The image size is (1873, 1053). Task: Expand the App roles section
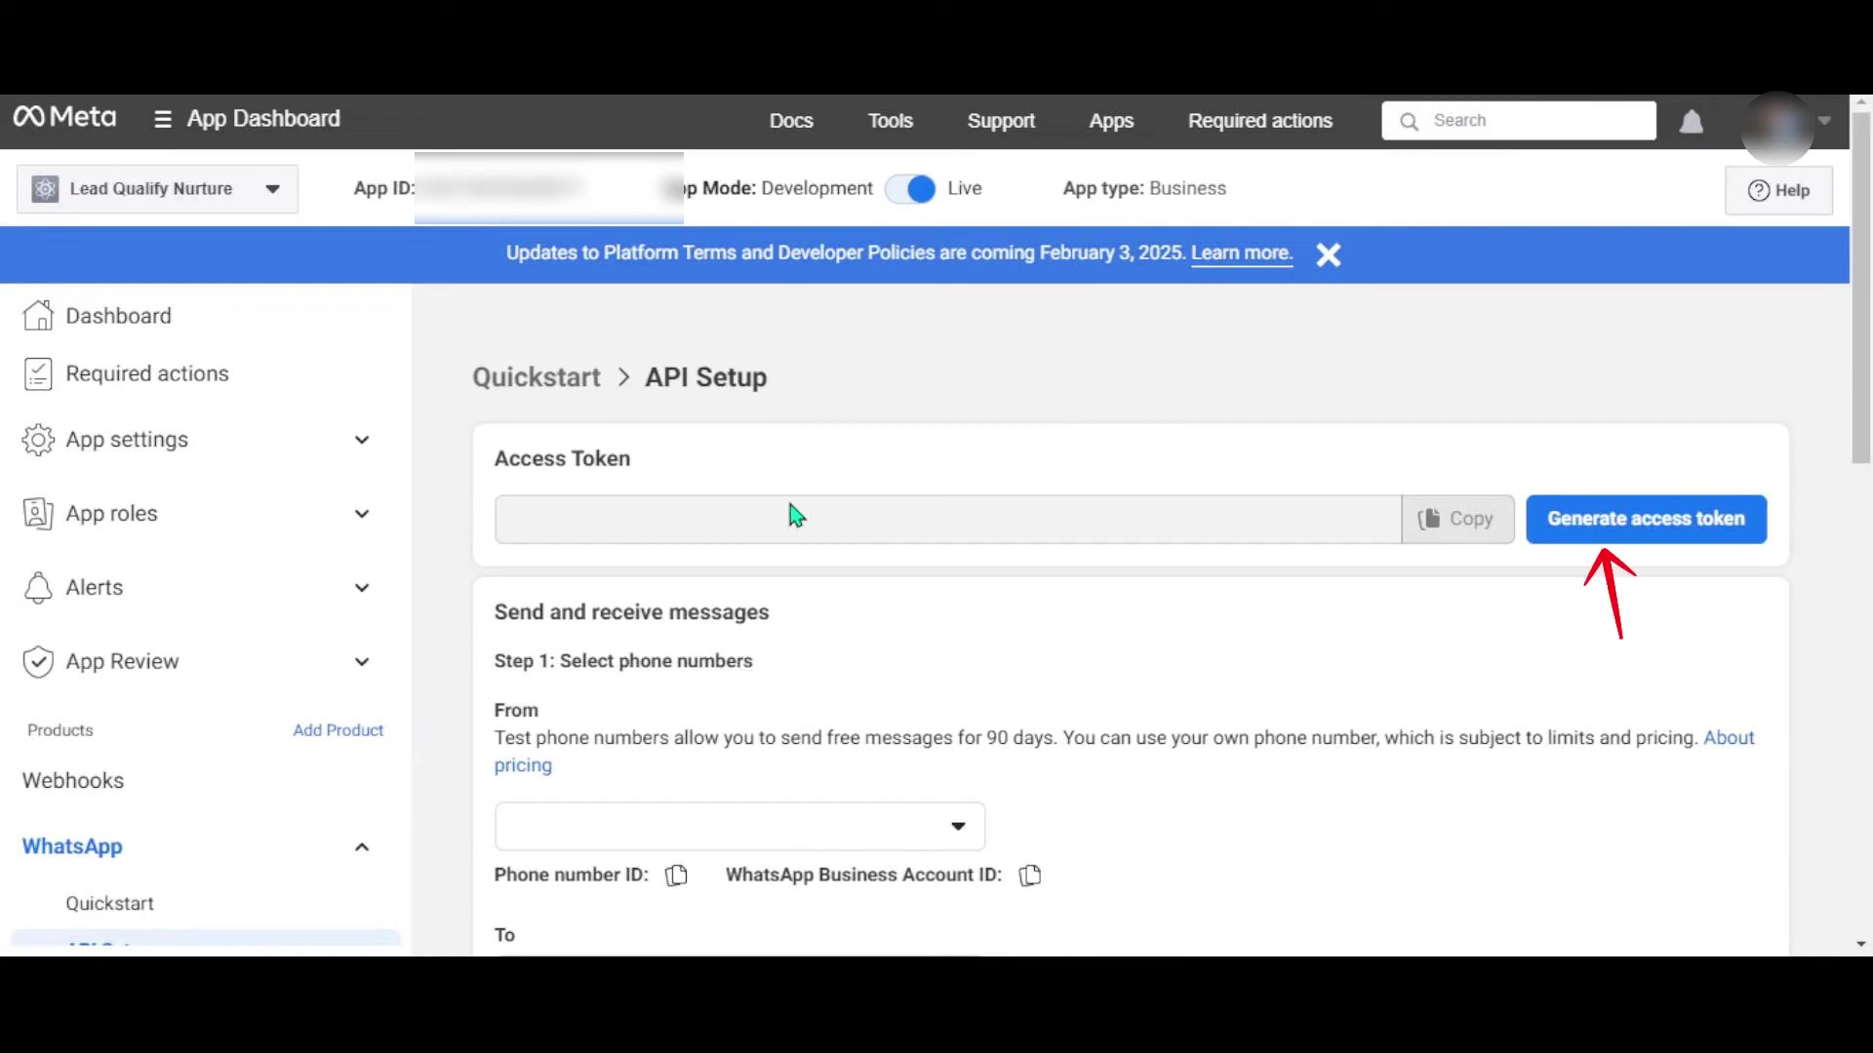coord(362,514)
